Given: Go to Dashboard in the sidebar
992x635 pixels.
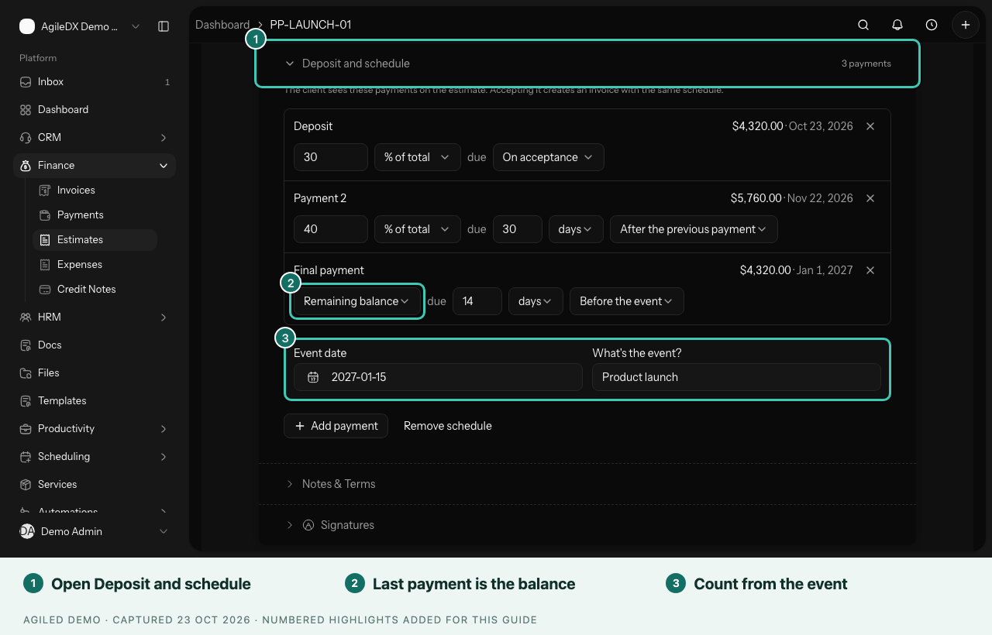Looking at the screenshot, I should click(x=95, y=109).
